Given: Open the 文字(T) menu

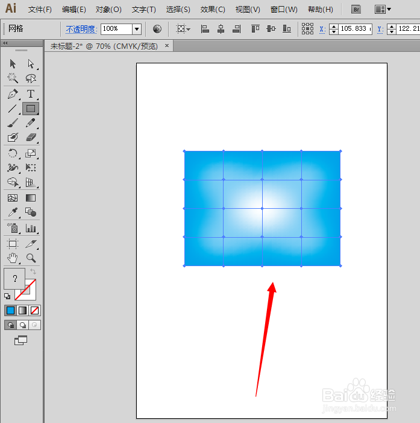Looking at the screenshot, I should 144,10.
